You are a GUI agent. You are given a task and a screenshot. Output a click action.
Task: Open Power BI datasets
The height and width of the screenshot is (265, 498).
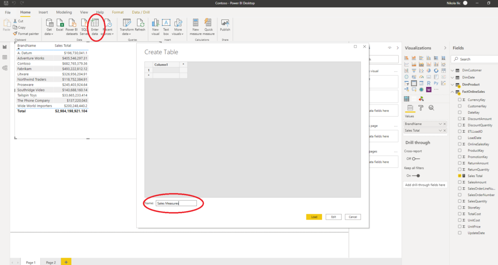pos(72,27)
